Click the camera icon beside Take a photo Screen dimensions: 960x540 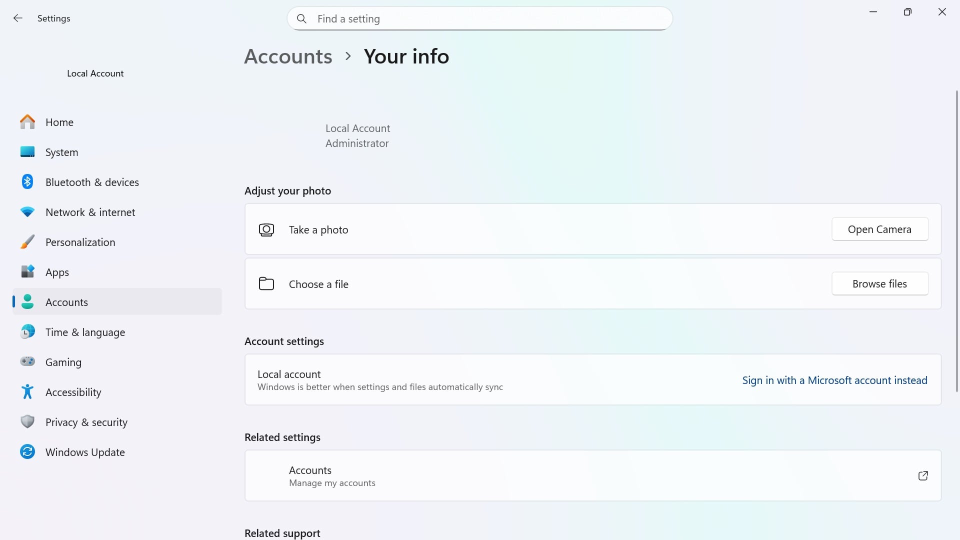[266, 229]
